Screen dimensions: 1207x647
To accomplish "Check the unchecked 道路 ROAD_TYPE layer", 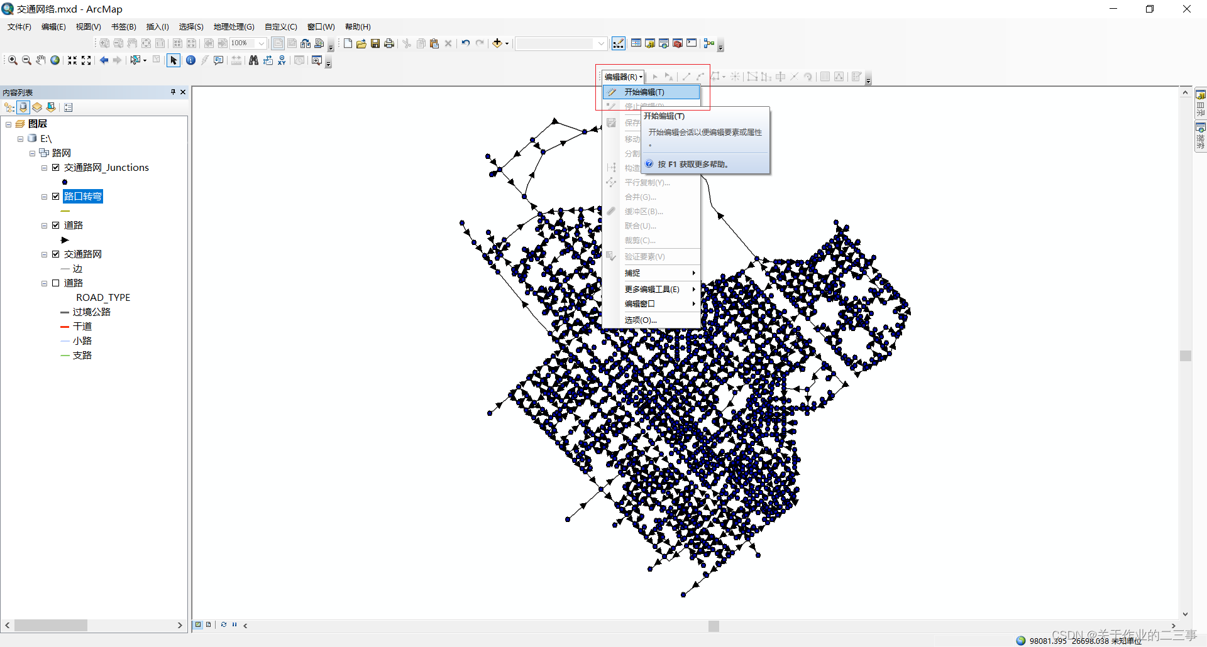I will [x=56, y=283].
